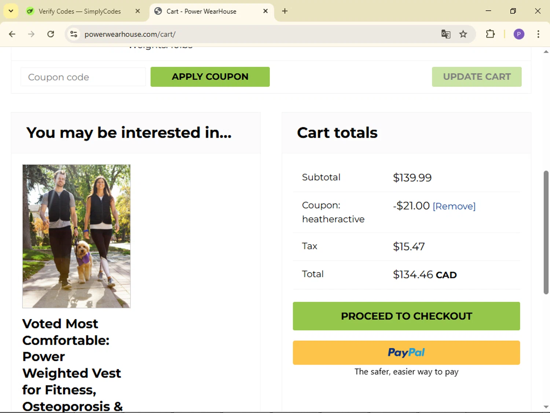Click the browser forward arrow
The image size is (550, 413).
31,34
